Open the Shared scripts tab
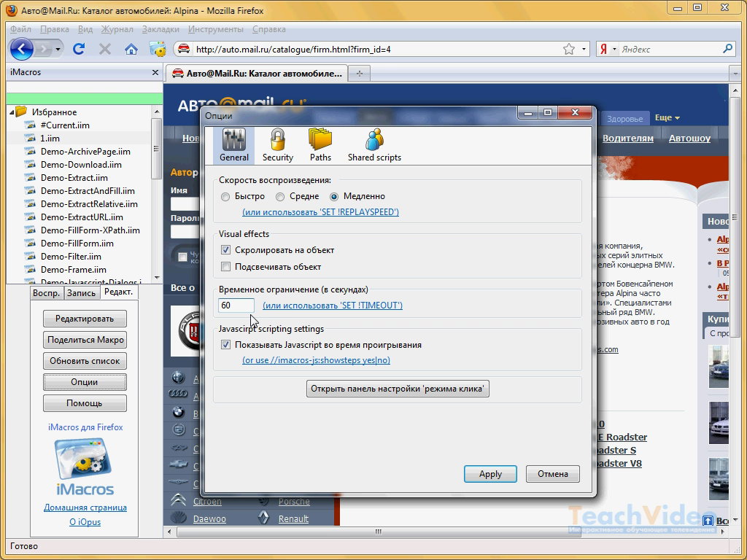 (x=374, y=145)
